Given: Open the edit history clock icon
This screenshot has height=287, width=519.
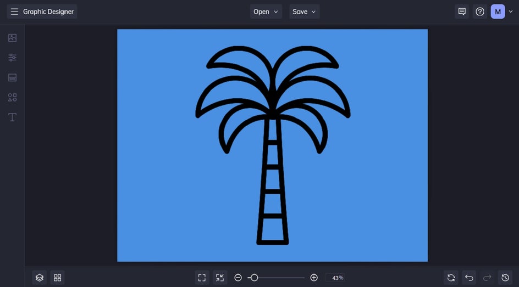Looking at the screenshot, I should click(505, 278).
